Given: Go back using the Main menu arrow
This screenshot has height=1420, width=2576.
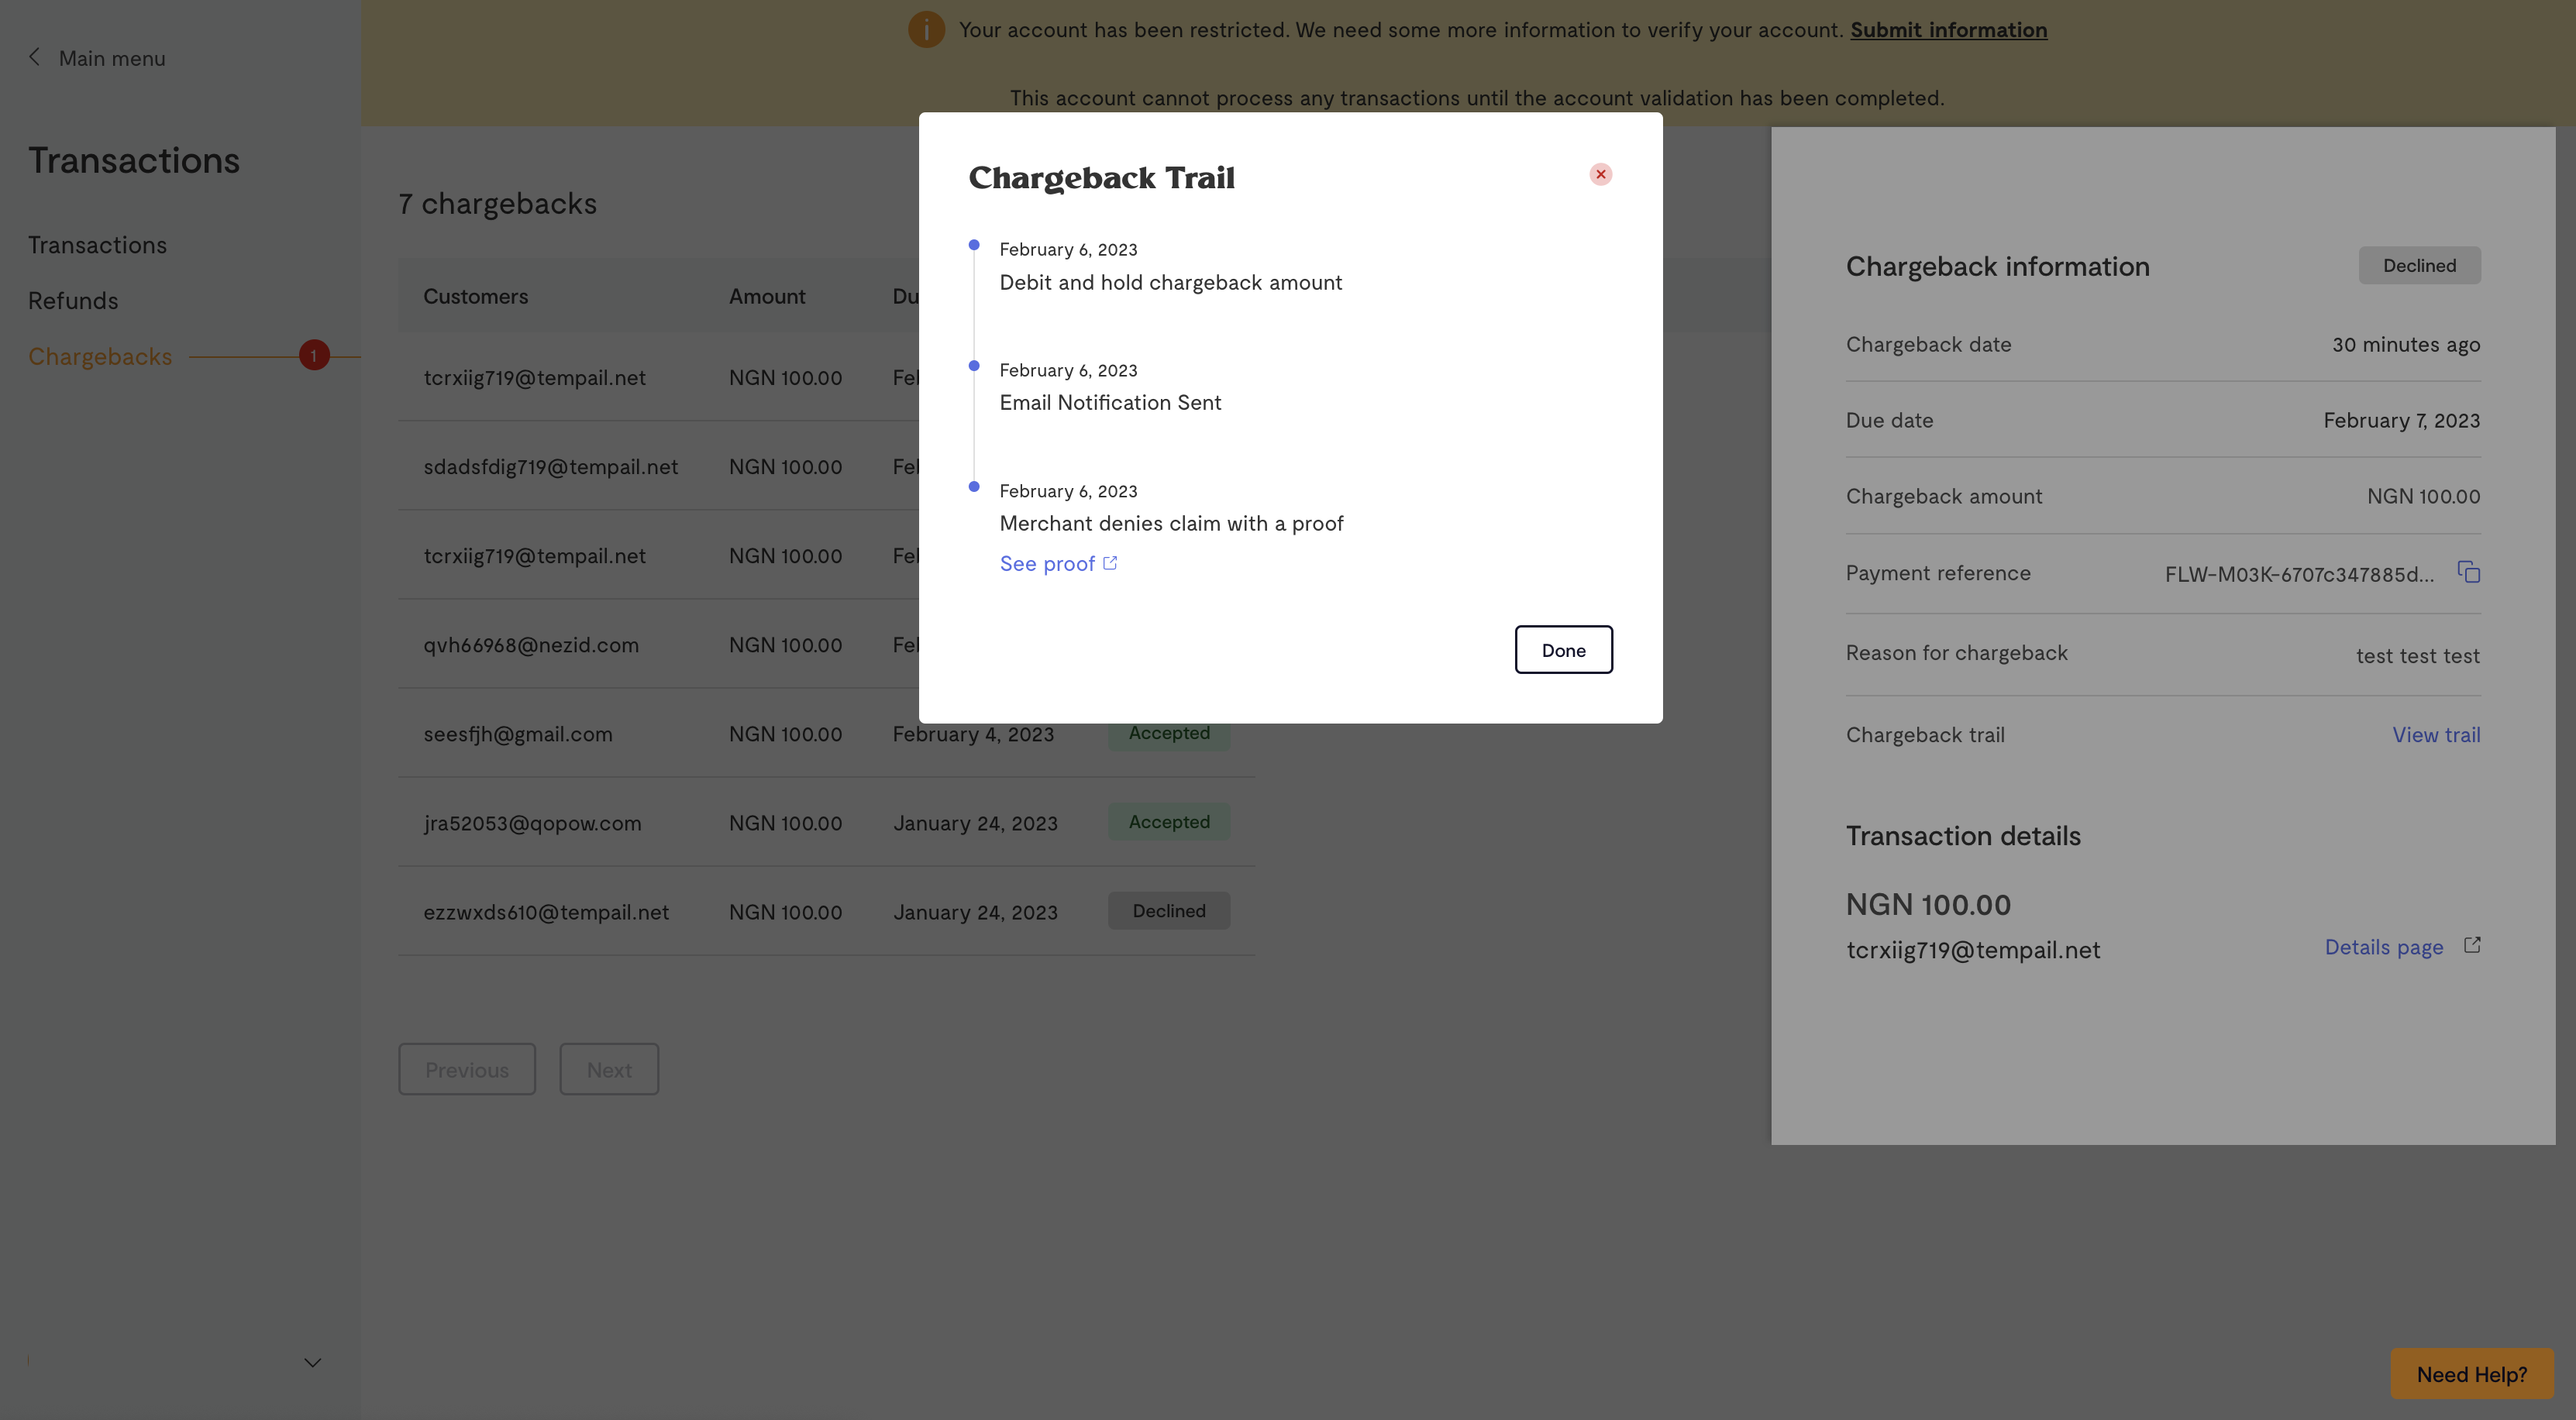Looking at the screenshot, I should pyautogui.click(x=35, y=58).
